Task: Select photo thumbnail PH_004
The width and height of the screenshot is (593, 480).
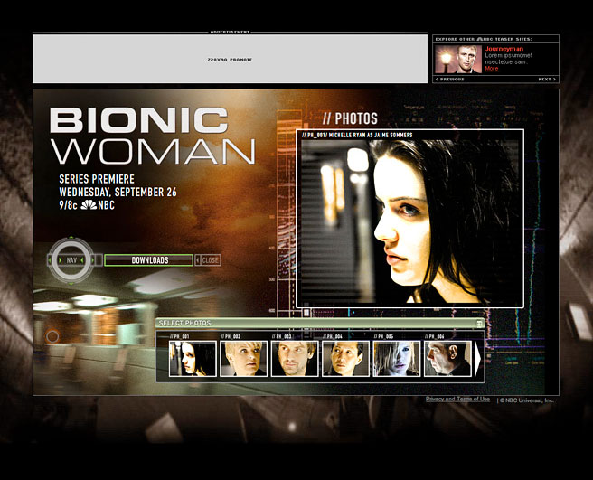Action: 345,359
